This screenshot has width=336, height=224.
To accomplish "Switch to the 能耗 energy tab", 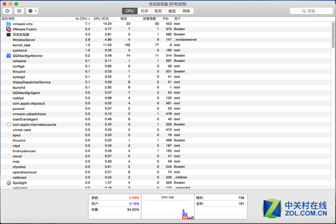I will click(x=158, y=11).
